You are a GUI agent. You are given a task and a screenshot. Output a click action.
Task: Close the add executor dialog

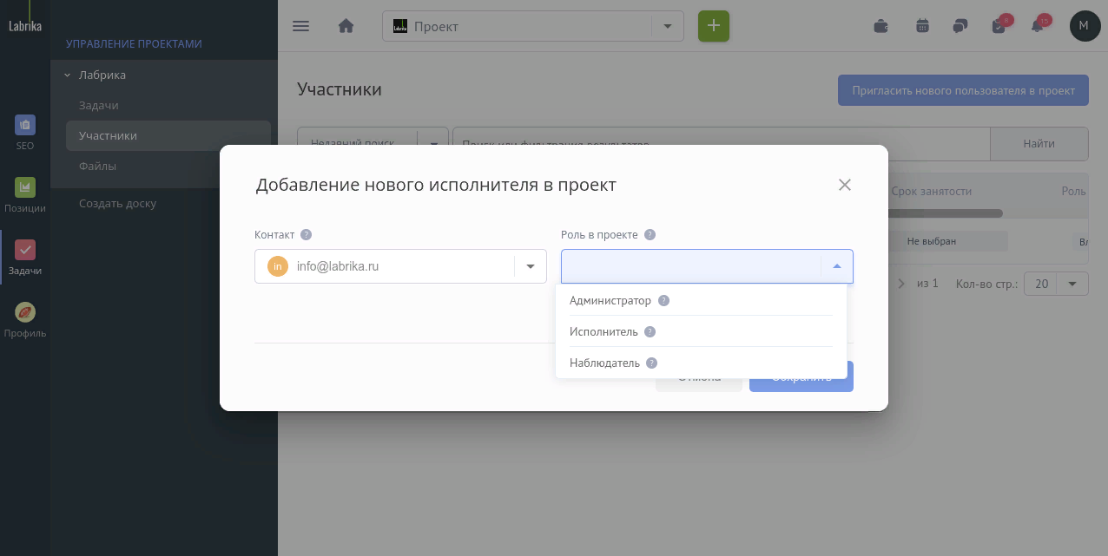[x=844, y=185]
